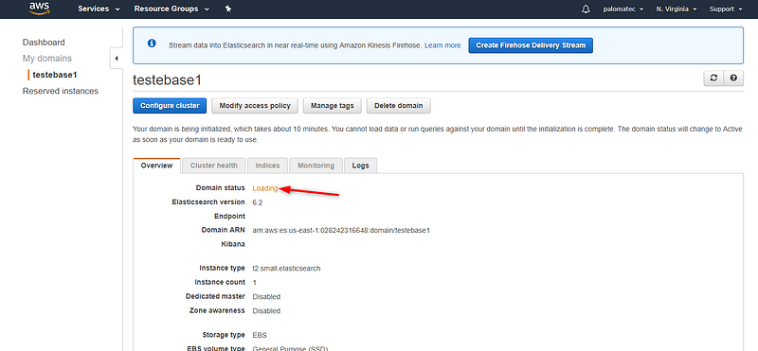The height and width of the screenshot is (351, 758).
Task: Open the N. Virginia region menu
Action: coord(677,9)
